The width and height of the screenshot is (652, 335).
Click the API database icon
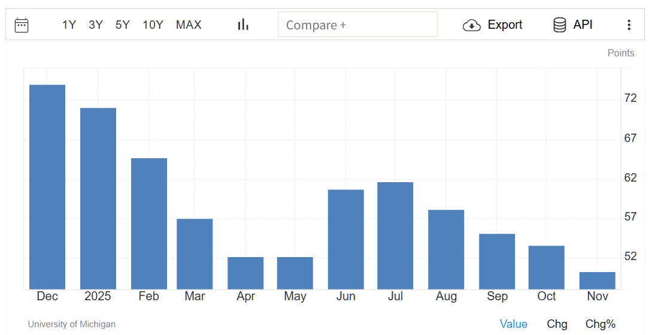point(560,25)
